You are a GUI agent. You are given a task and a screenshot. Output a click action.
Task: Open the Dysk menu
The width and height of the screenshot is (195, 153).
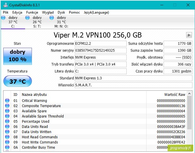coord(61,12)
